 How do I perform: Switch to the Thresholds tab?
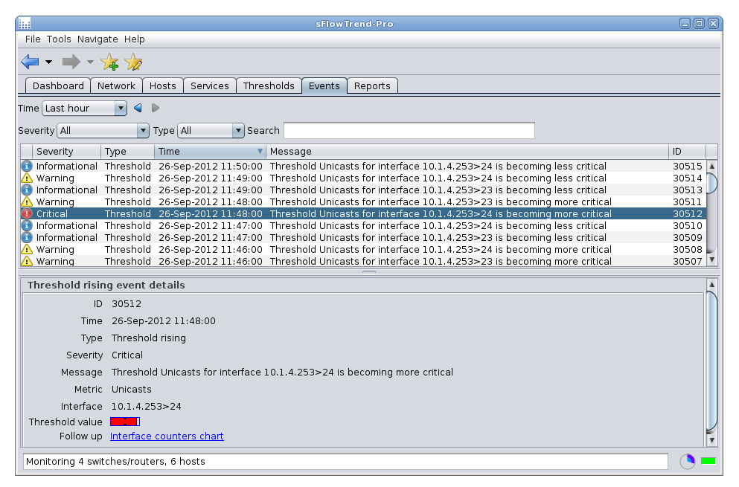coord(269,86)
